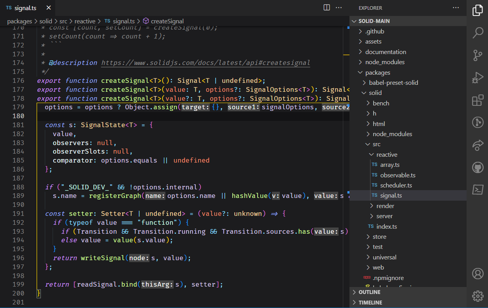Open the Live Share activity icon
Screen dimensions: 488x308
[x=477, y=145]
